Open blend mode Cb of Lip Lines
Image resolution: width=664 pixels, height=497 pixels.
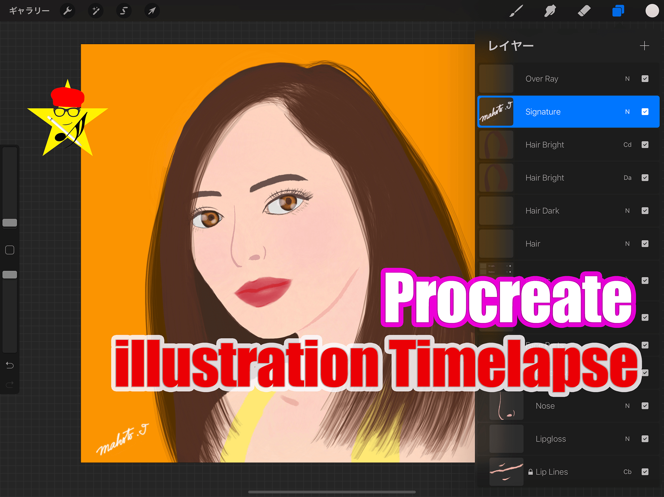627,472
